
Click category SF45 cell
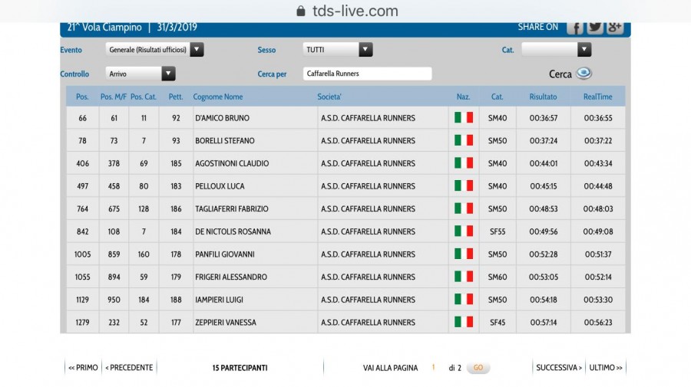click(498, 323)
